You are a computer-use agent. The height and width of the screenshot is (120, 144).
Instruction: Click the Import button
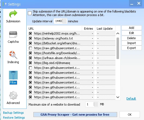(x=132, y=43)
